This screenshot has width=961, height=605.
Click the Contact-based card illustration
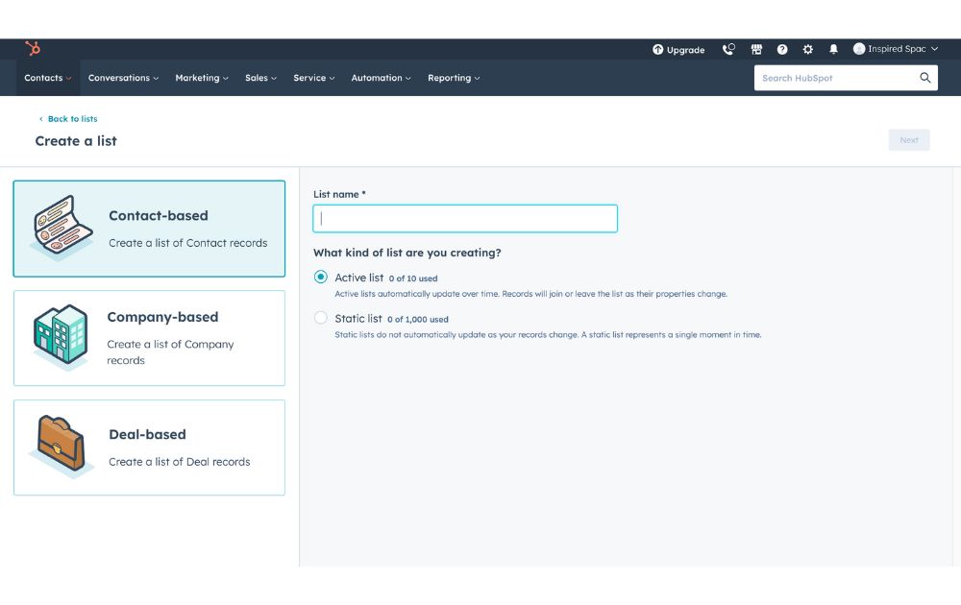(62, 228)
